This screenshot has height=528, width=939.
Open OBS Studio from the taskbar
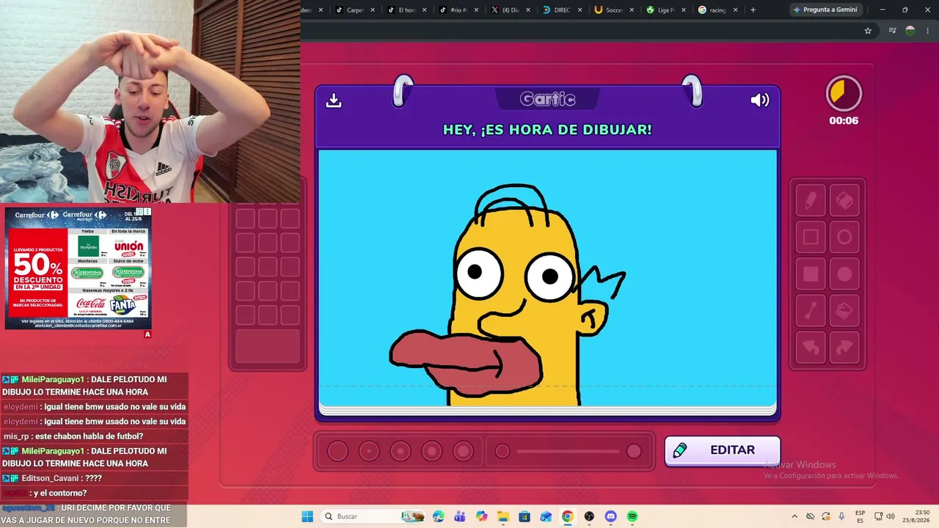(589, 516)
